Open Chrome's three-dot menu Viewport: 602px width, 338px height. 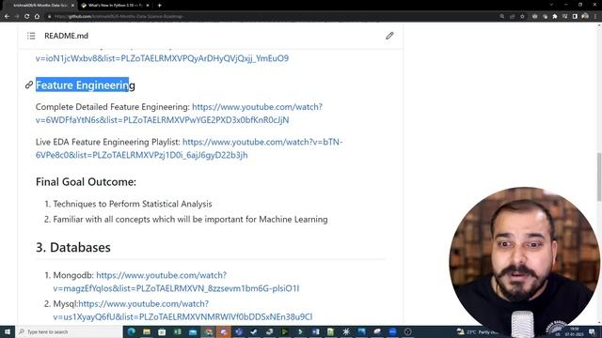pyautogui.click(x=595, y=17)
